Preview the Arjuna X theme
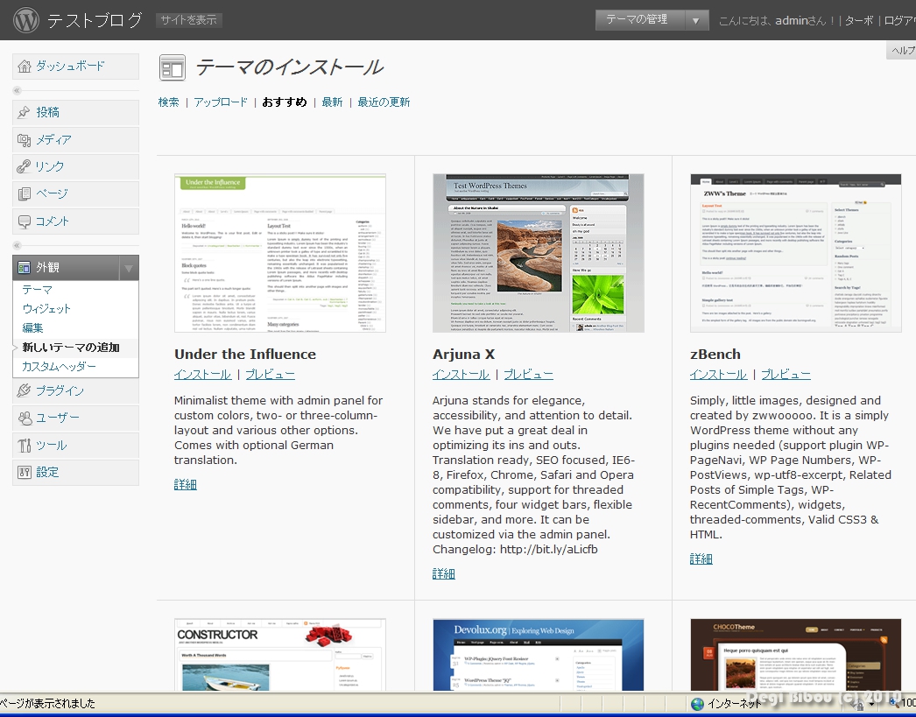The image size is (916, 717). coord(528,375)
